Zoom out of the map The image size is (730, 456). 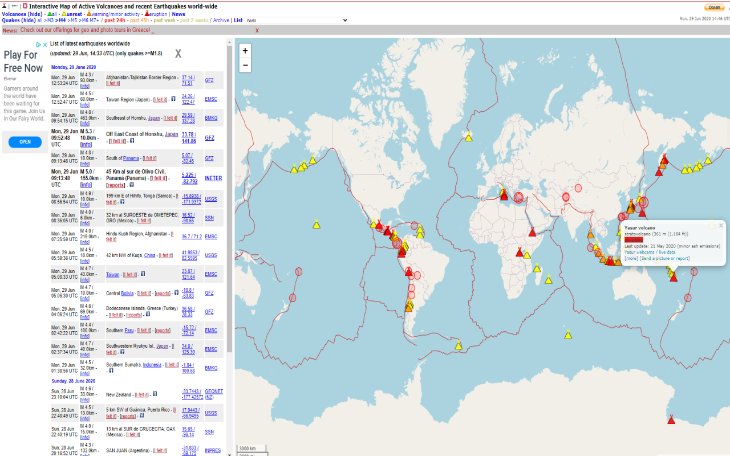pos(245,66)
